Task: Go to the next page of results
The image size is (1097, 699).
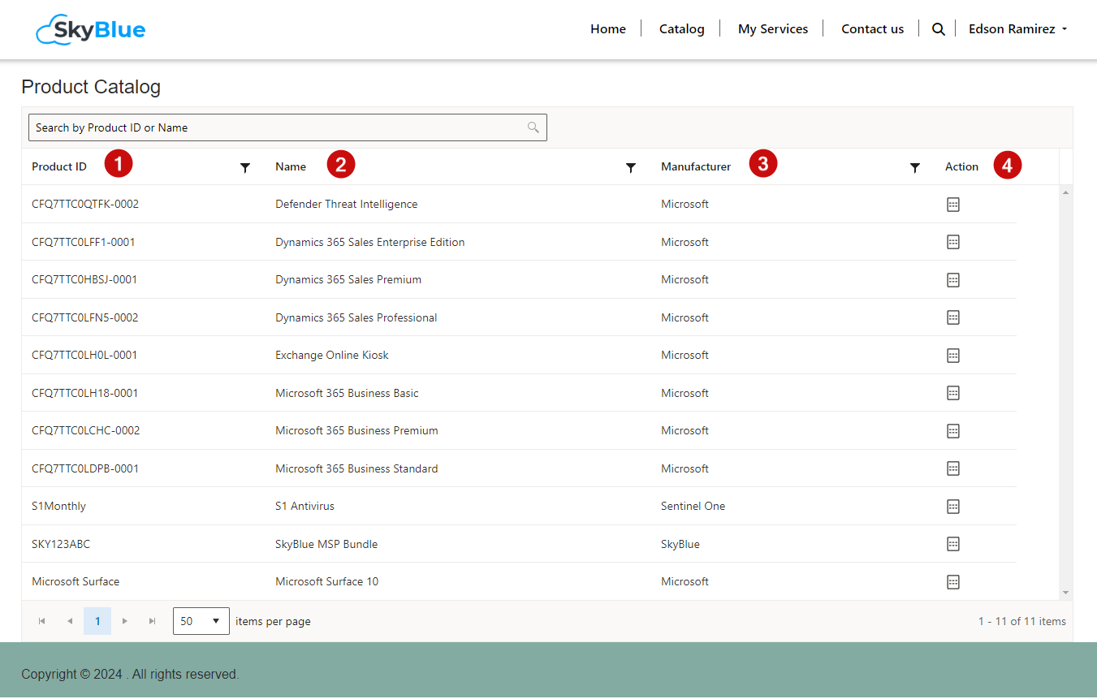Action: (125, 621)
